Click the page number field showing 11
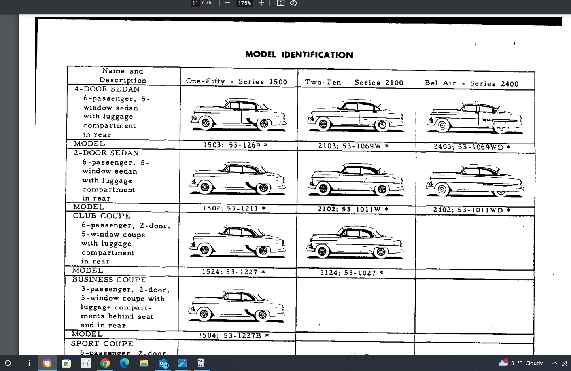Viewport: 571px width, 371px height. coord(195,3)
